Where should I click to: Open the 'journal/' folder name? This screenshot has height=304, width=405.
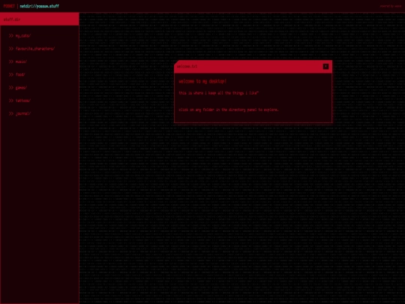coord(23,113)
